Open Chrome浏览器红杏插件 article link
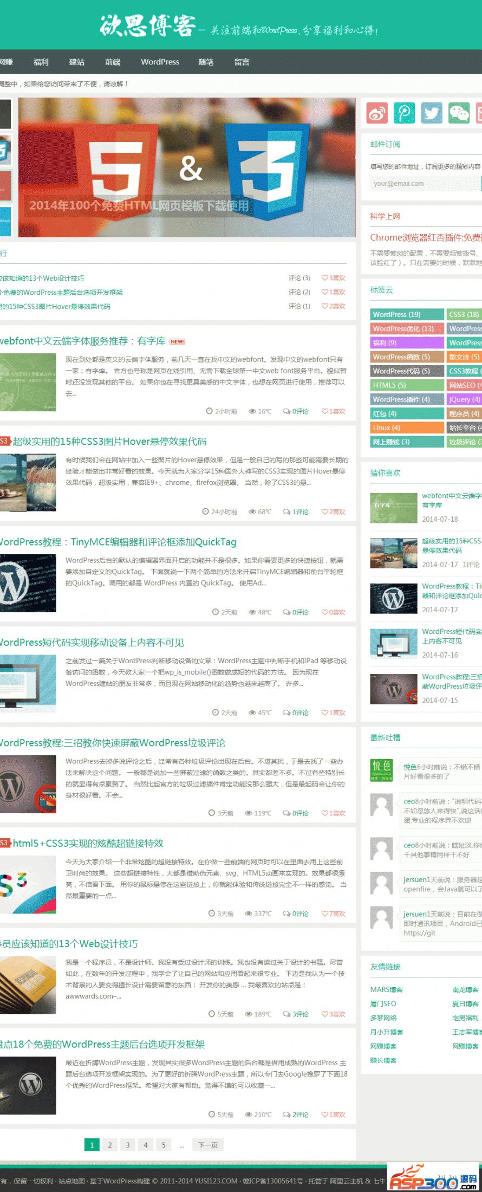 [426, 237]
